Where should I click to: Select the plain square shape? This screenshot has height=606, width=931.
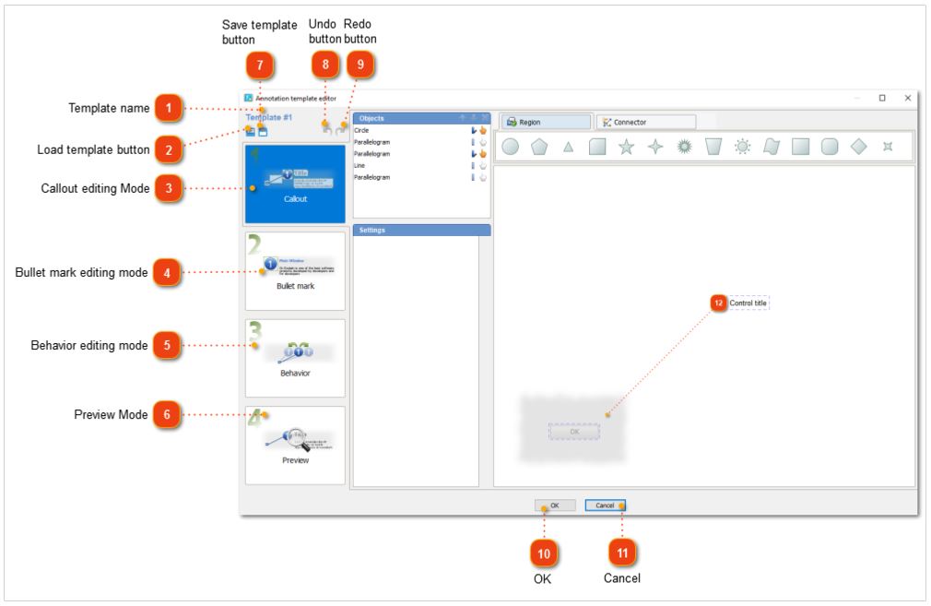800,146
